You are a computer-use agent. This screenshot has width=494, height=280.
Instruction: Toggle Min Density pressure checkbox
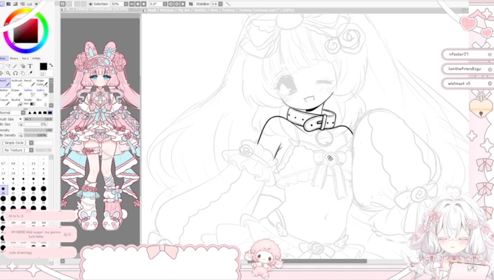(x=20, y=135)
